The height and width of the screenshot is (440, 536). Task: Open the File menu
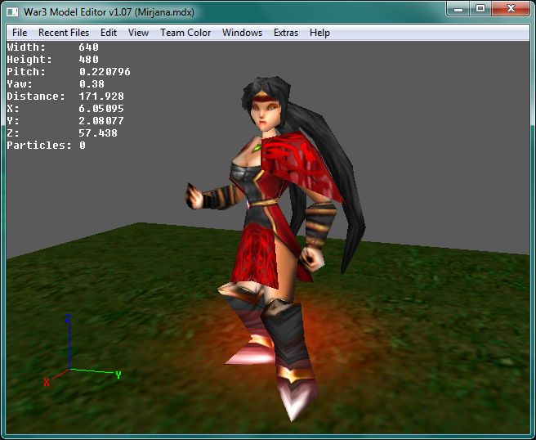click(20, 33)
